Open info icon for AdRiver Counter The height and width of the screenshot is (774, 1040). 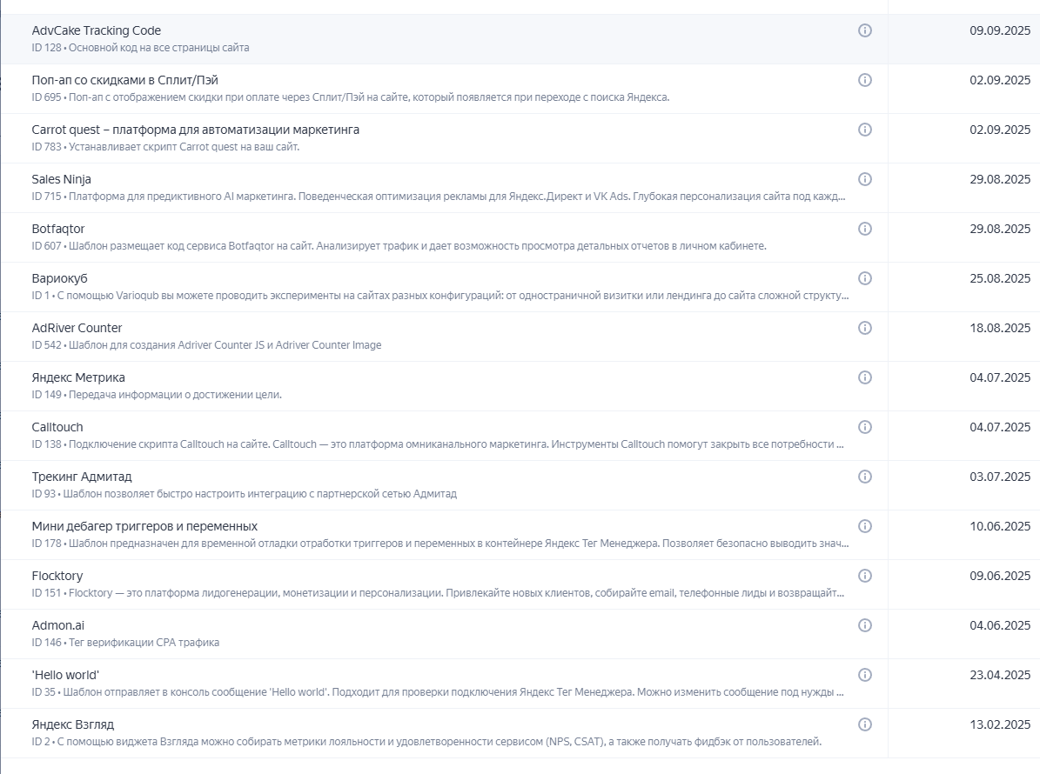point(865,328)
